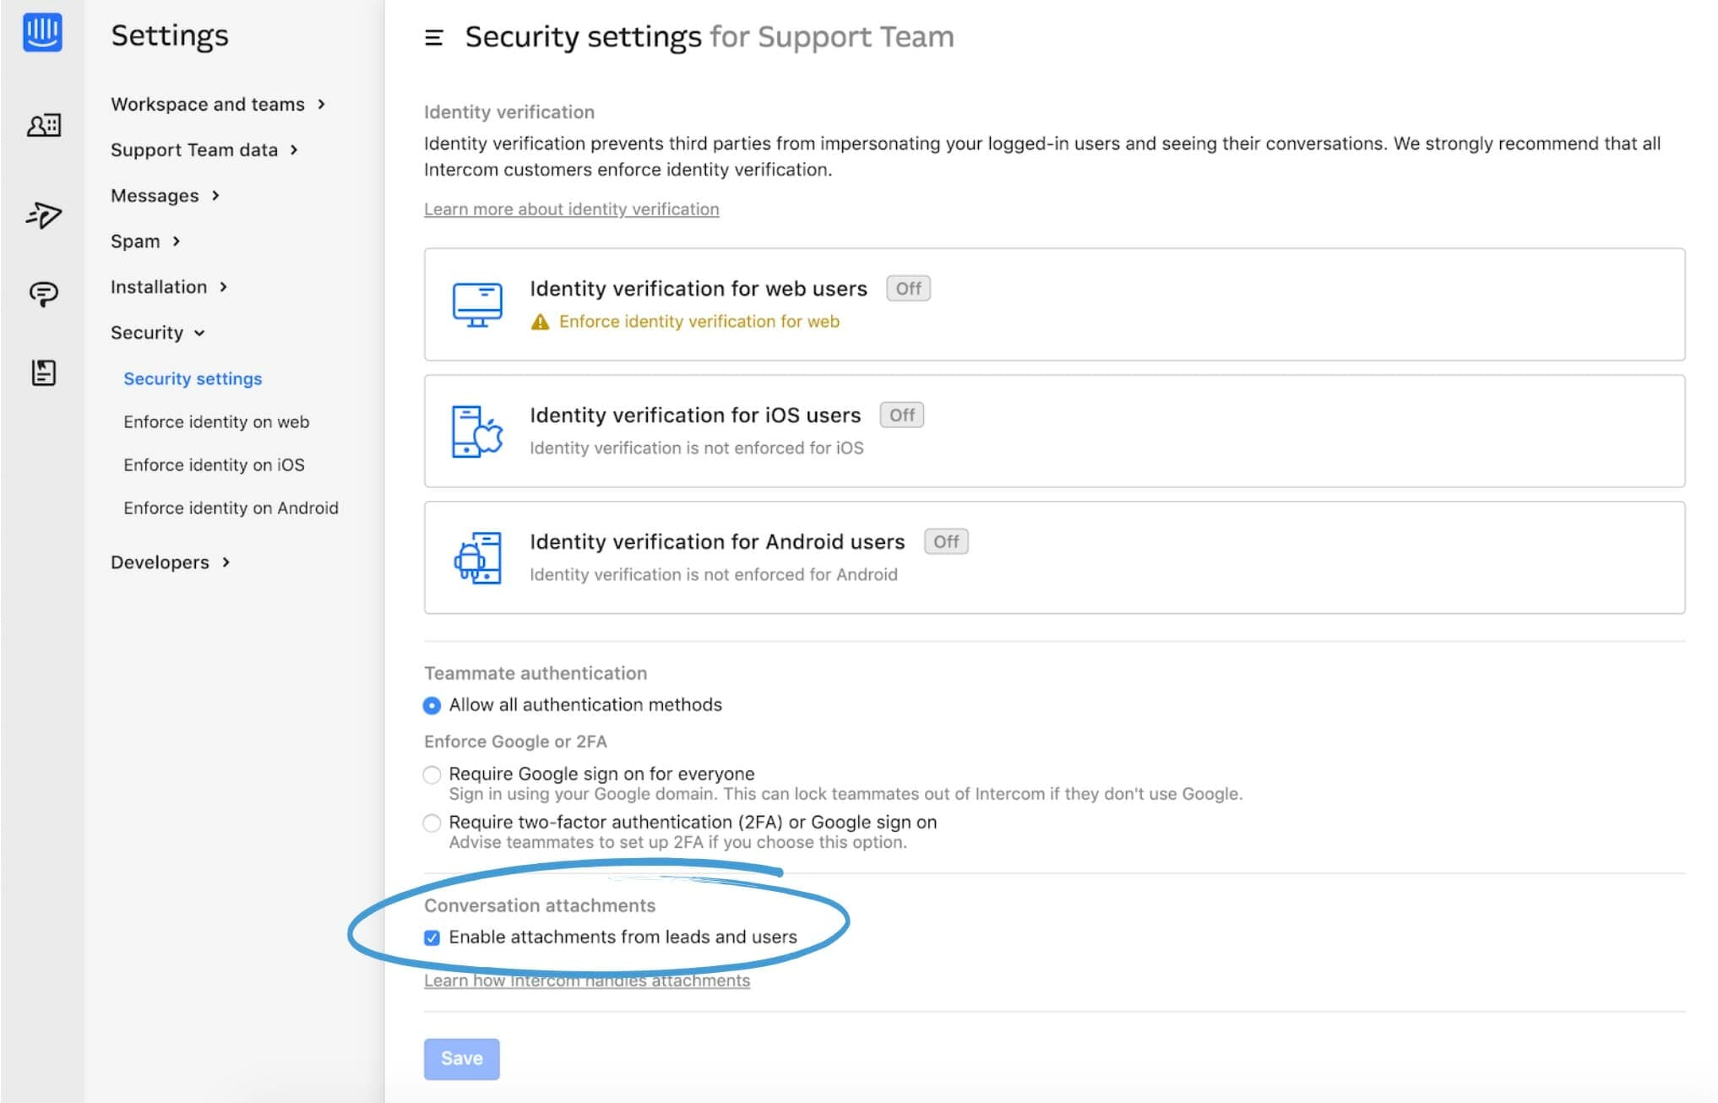Click Conversation attachments heading
Screen dimensions: 1718x1103
tap(540, 906)
